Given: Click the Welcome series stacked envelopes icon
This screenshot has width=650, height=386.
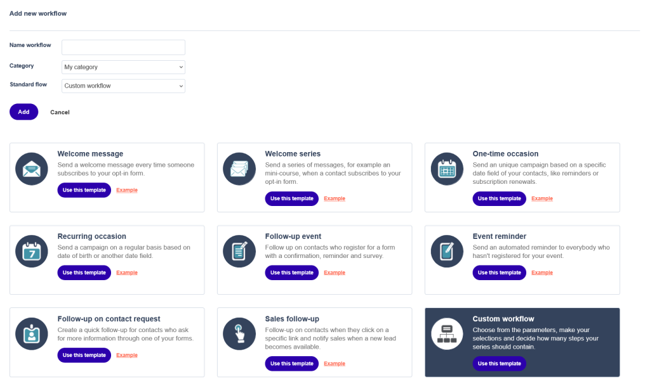Looking at the screenshot, I should [x=239, y=169].
